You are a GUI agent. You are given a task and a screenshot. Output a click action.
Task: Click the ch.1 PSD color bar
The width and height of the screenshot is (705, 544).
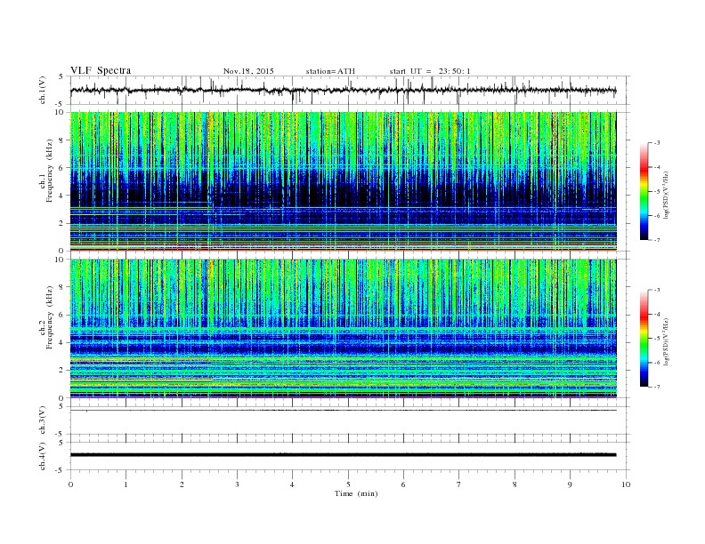pyautogui.click(x=644, y=191)
